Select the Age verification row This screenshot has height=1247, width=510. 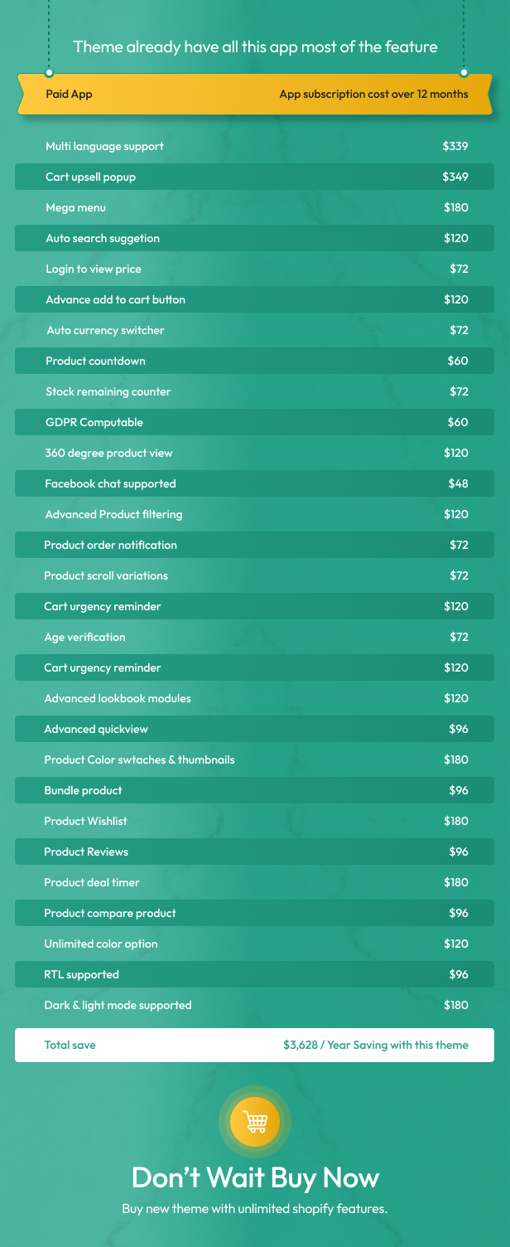pos(255,637)
